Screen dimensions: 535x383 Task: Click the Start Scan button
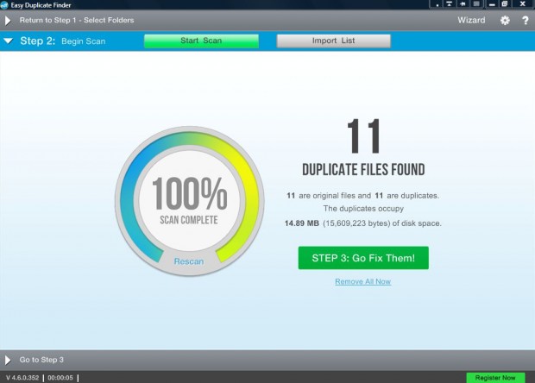(x=201, y=41)
